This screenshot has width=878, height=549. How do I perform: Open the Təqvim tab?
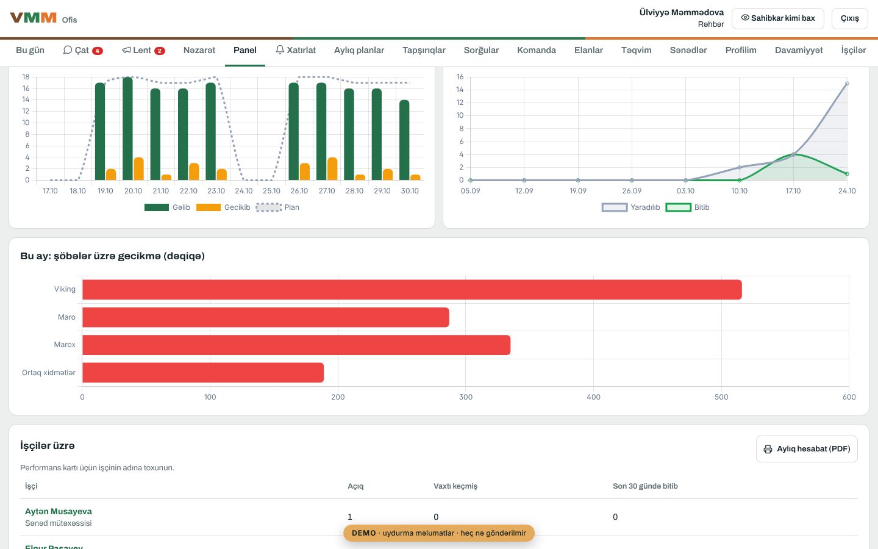point(637,50)
